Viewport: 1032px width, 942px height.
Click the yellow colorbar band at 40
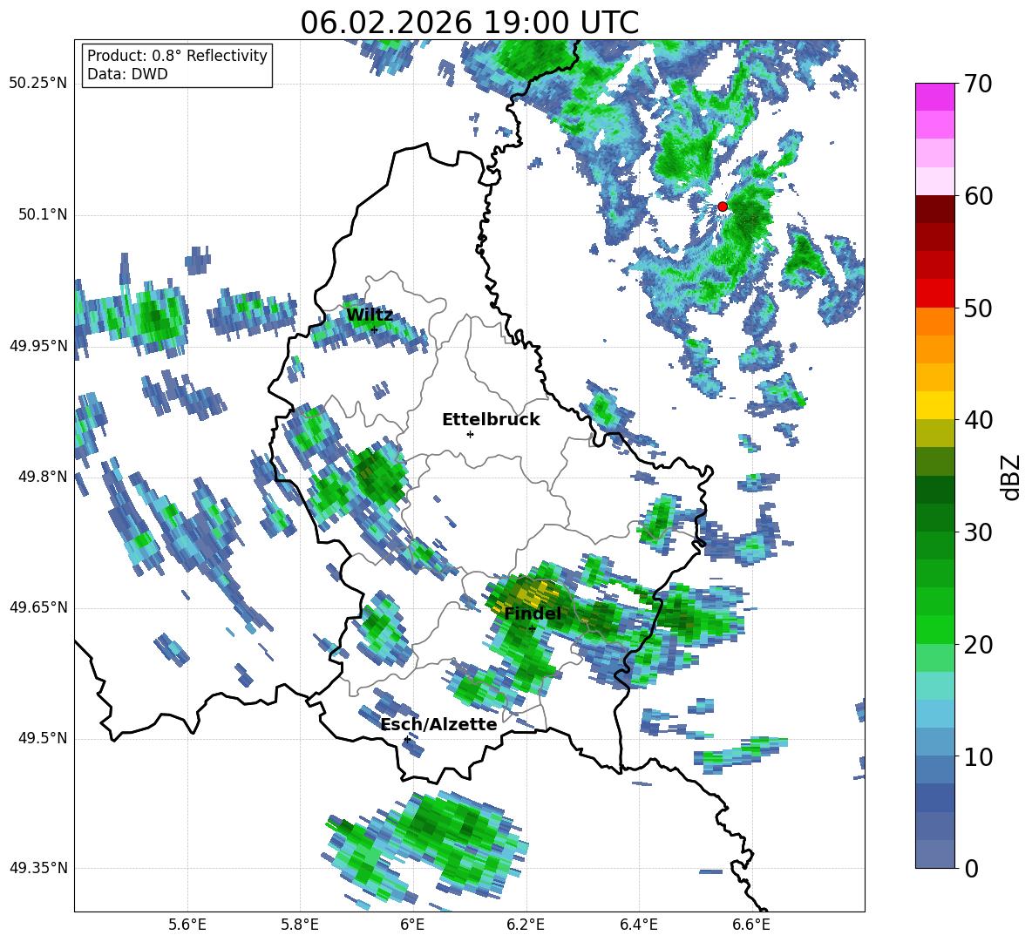934,405
